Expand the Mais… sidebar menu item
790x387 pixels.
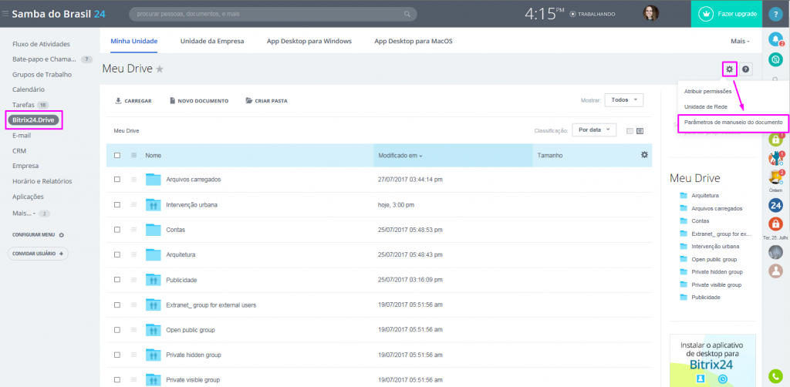coord(24,214)
